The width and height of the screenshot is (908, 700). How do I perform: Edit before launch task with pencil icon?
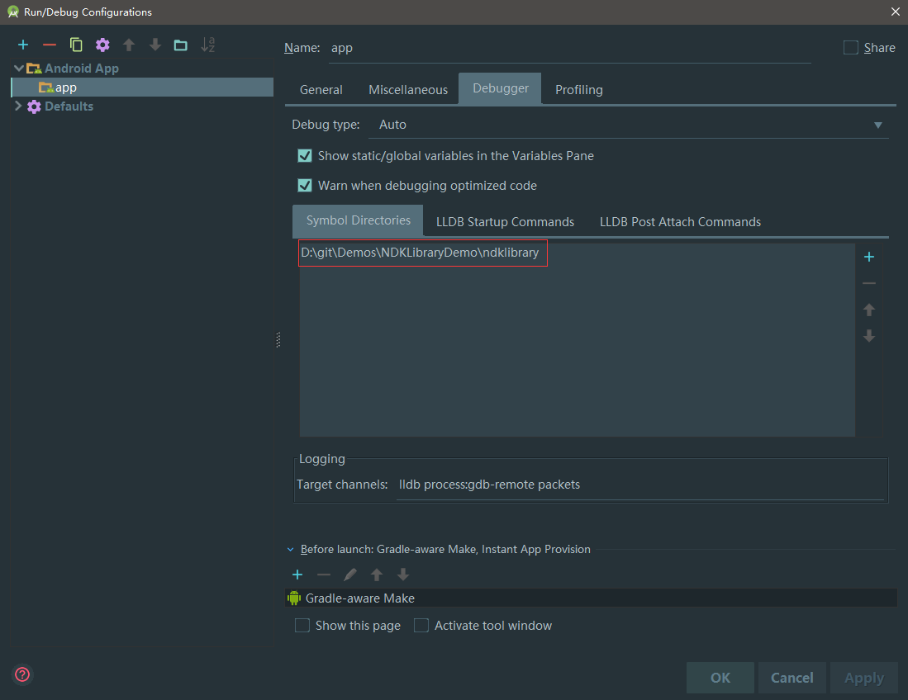[349, 575]
